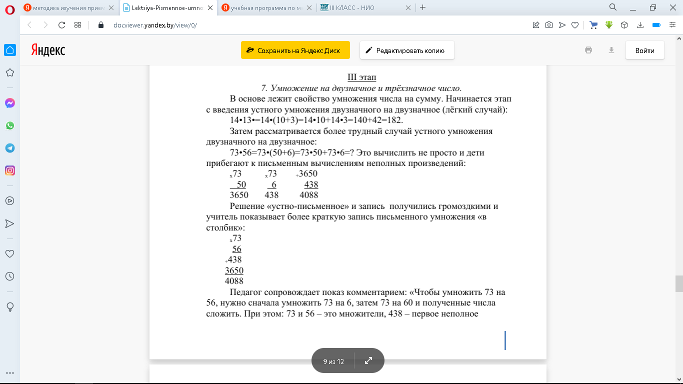Screen dimensions: 683x384
Task: Open the green download arrow extension
Action: coord(609,25)
